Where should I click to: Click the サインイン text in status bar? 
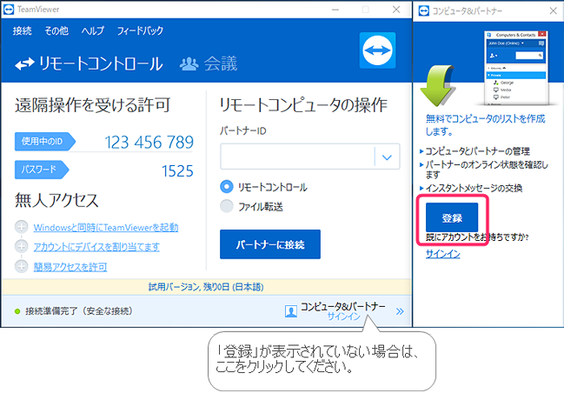(343, 317)
